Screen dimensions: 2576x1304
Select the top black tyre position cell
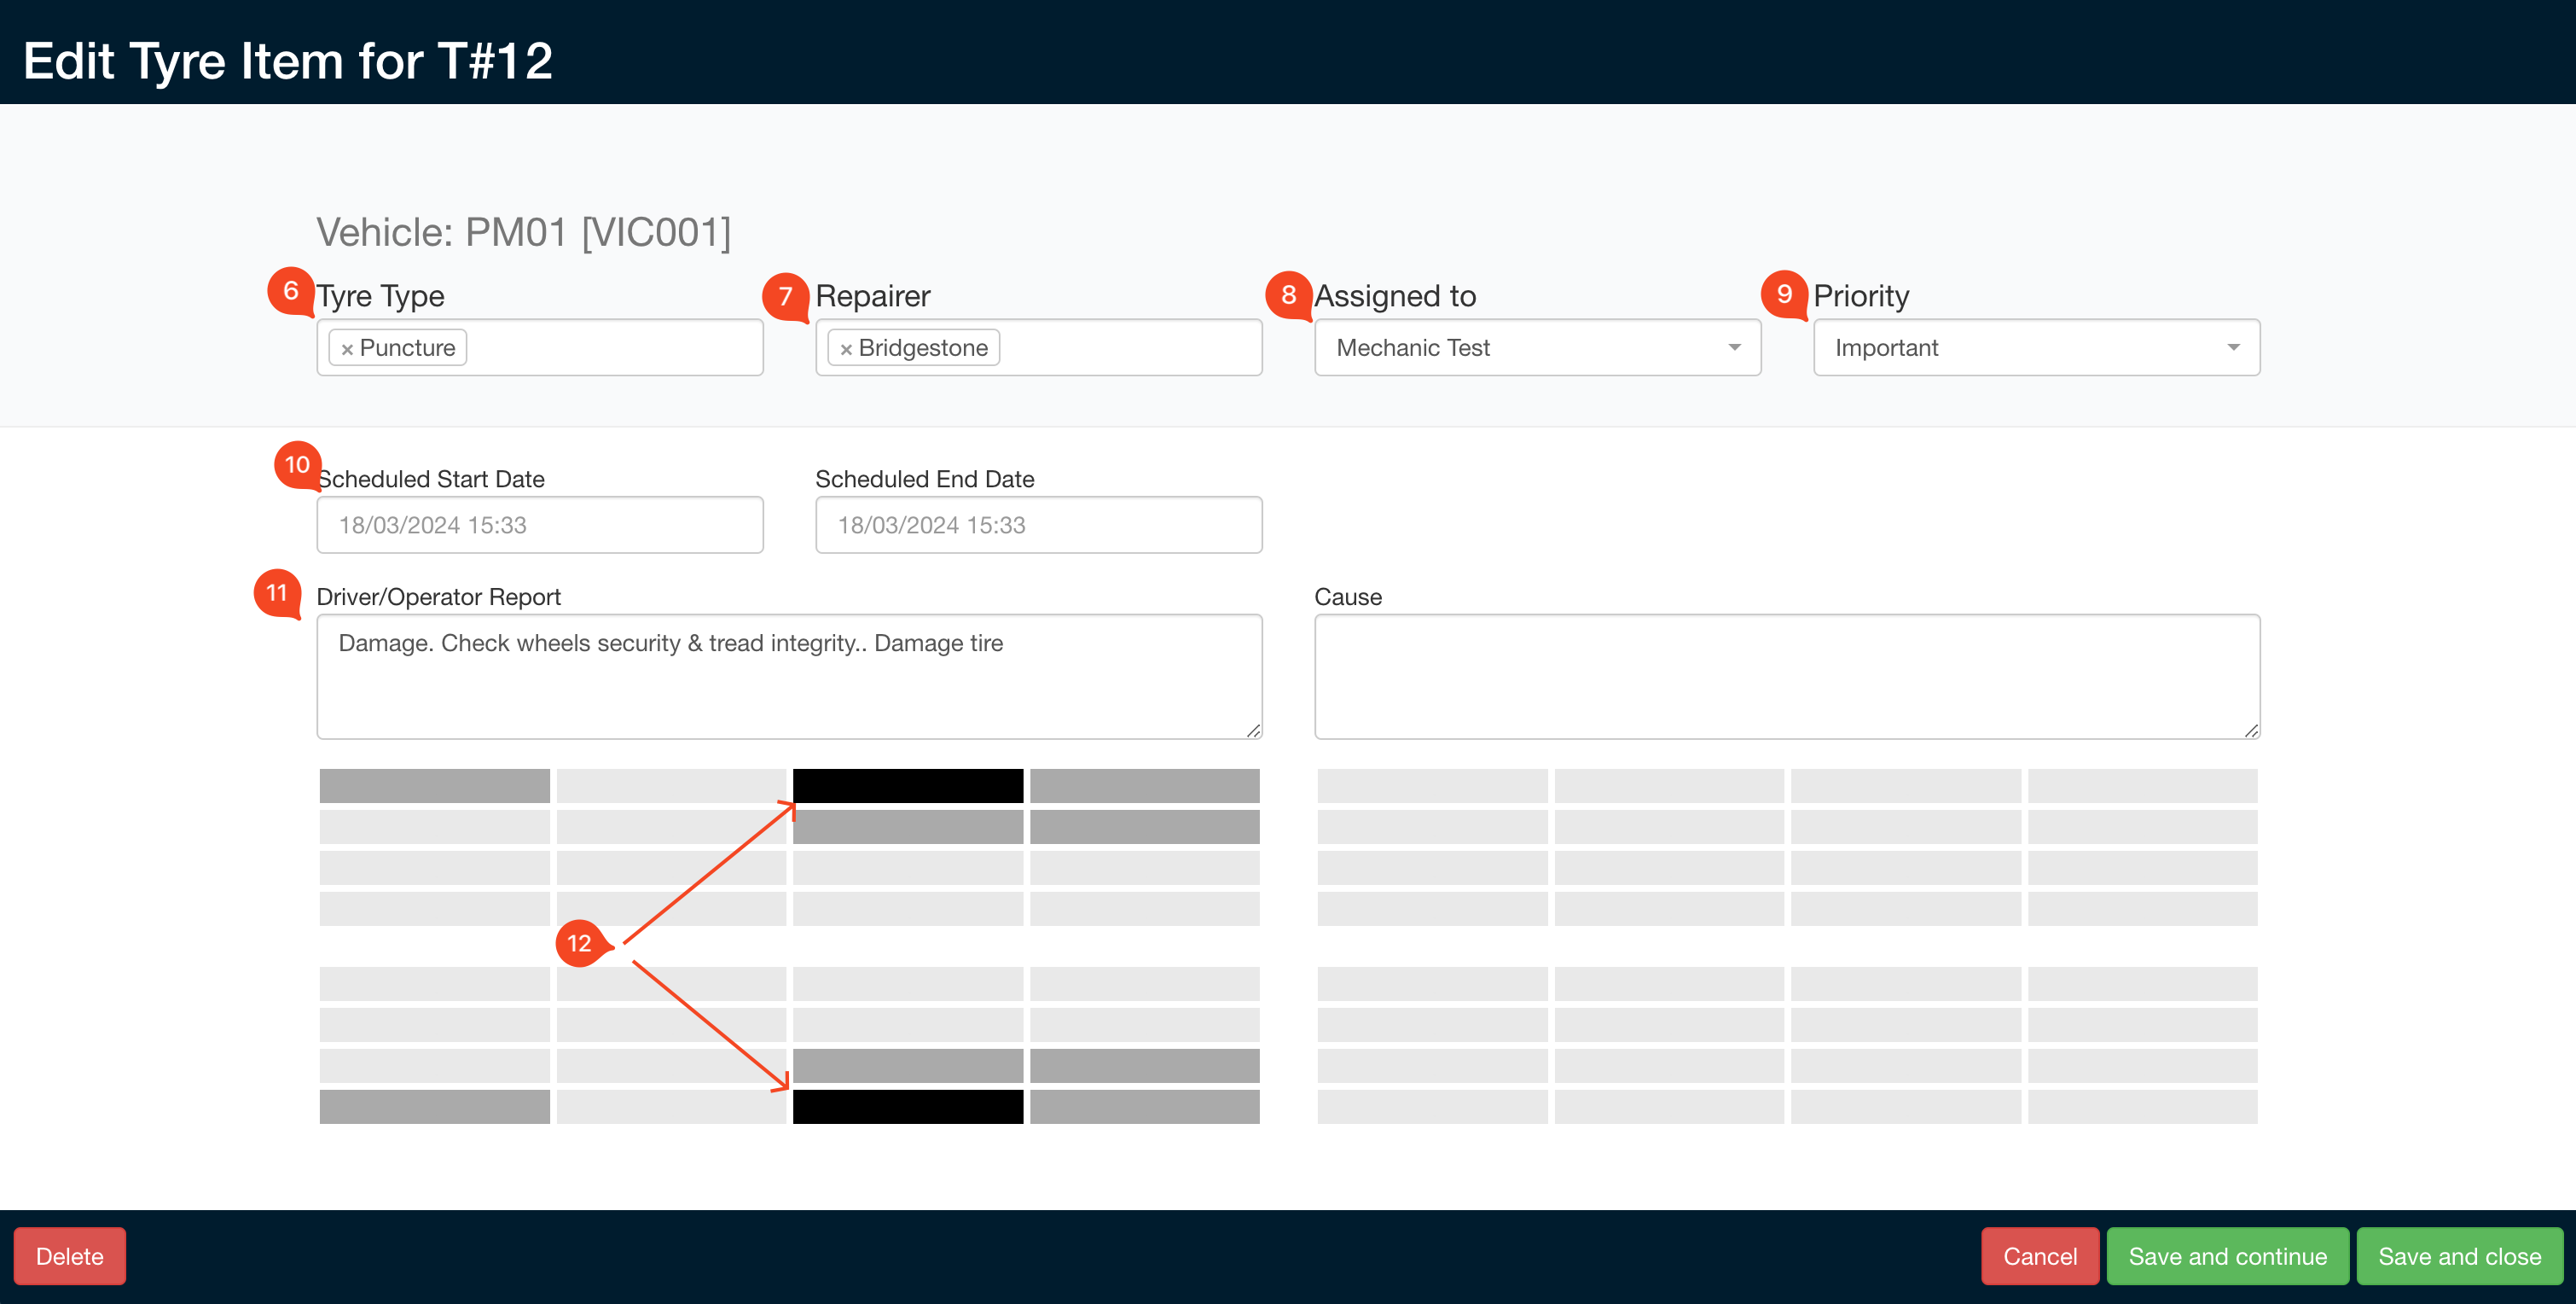(x=908, y=786)
